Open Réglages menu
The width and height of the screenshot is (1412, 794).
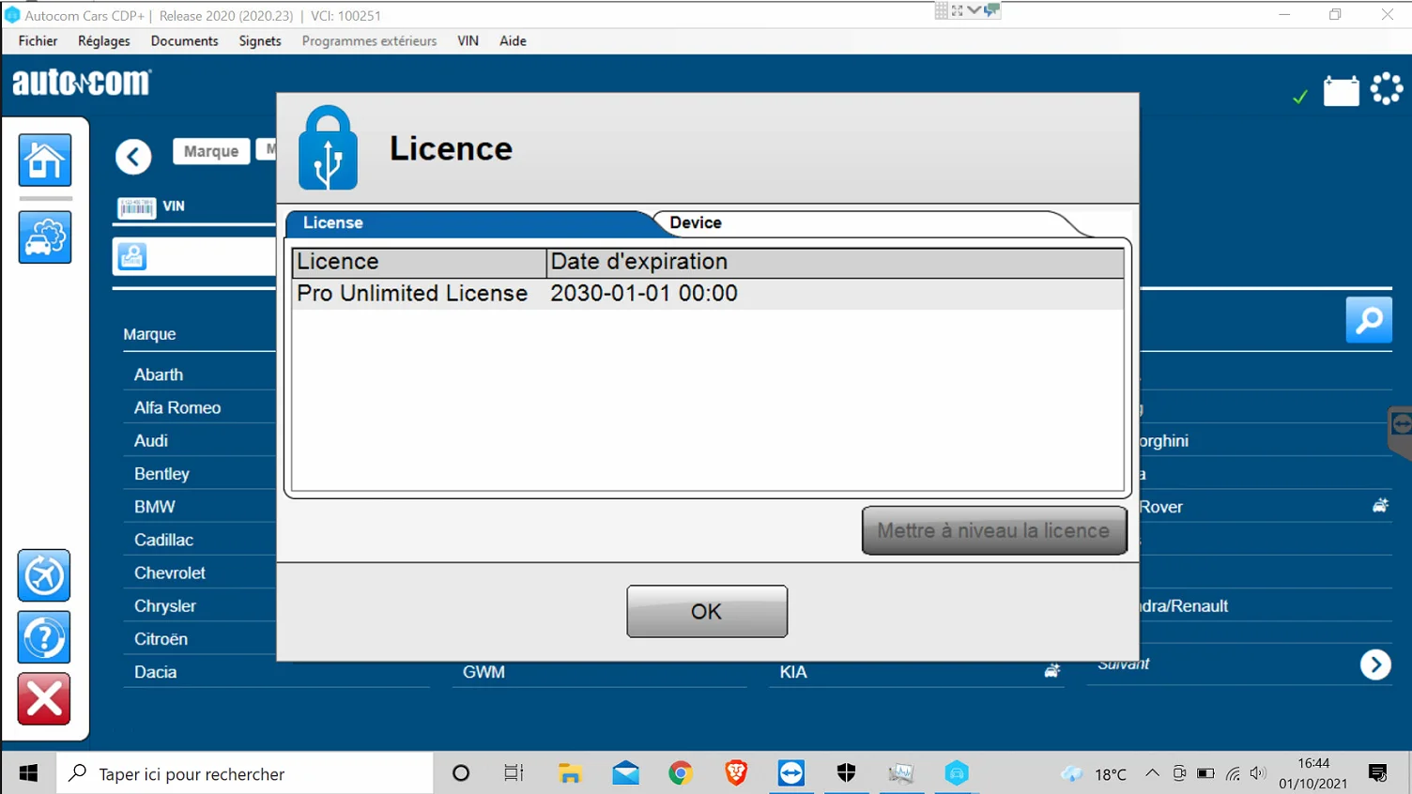[x=104, y=41]
